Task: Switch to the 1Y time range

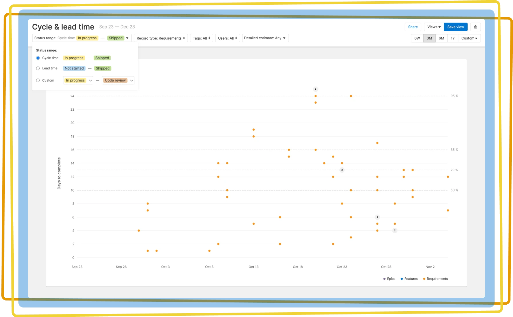Action: click(453, 38)
